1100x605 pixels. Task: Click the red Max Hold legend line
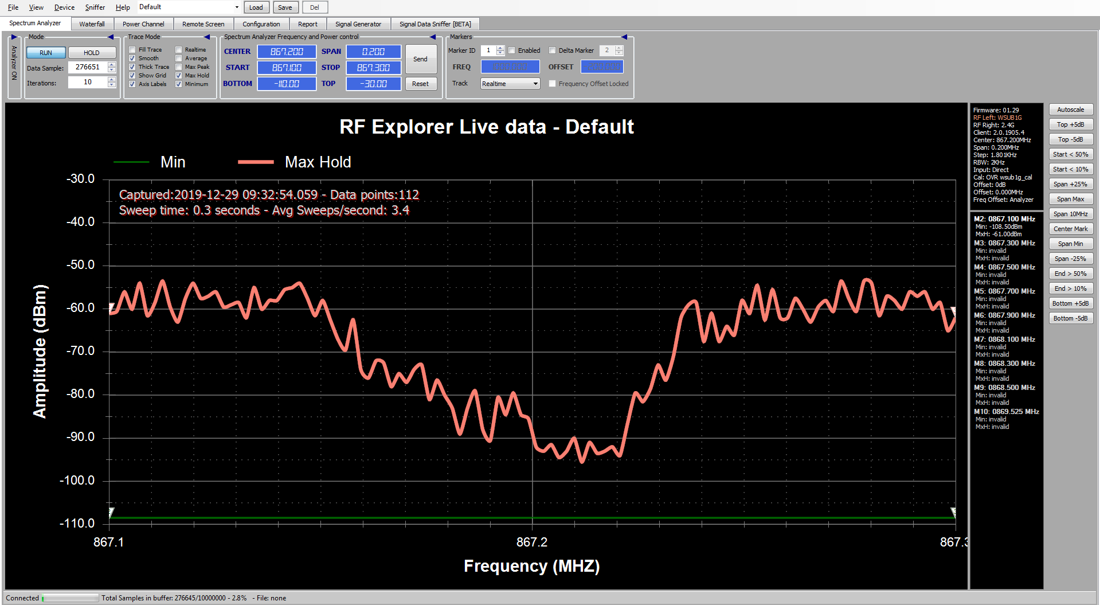[256, 162]
